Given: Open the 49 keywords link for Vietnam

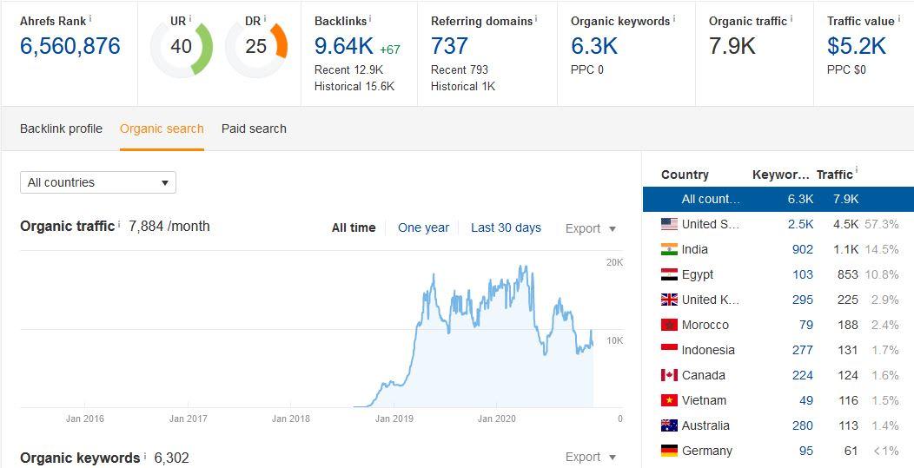Looking at the screenshot, I should [x=806, y=400].
